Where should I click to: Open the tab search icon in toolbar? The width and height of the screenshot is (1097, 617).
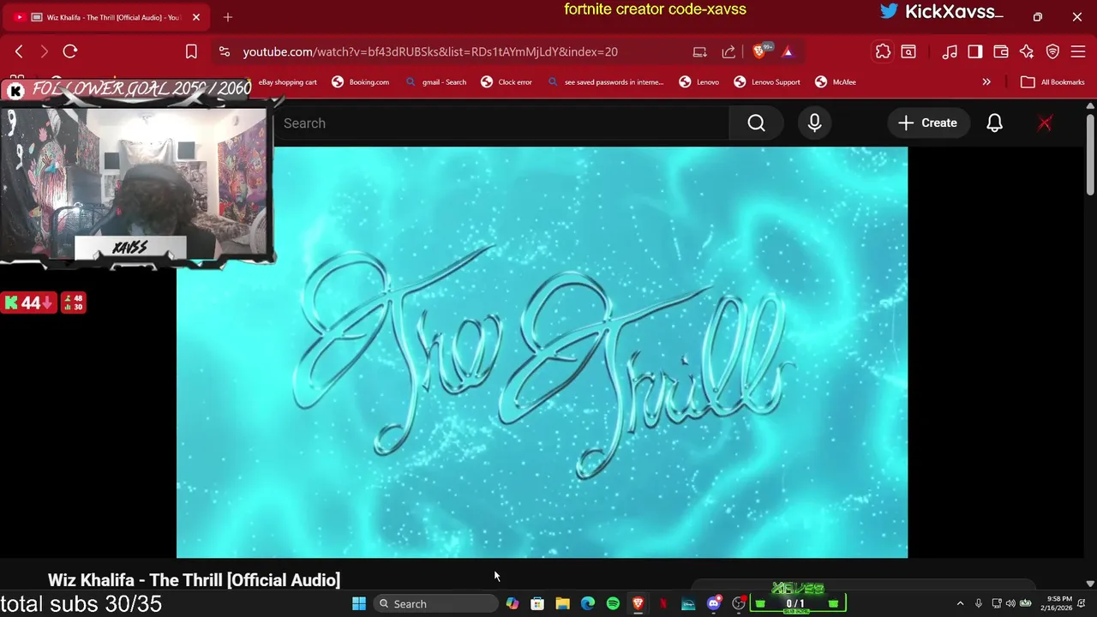(x=908, y=51)
